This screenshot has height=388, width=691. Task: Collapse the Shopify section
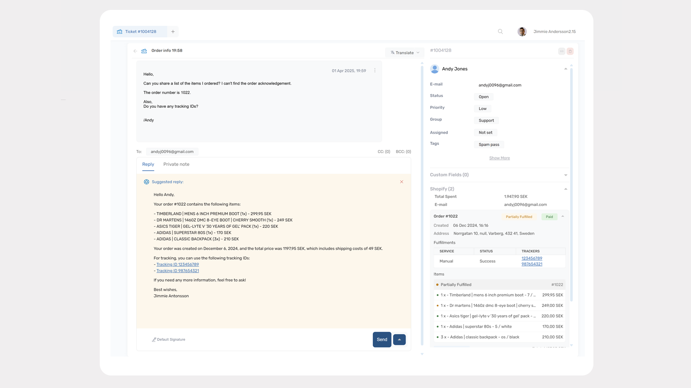[565, 189]
